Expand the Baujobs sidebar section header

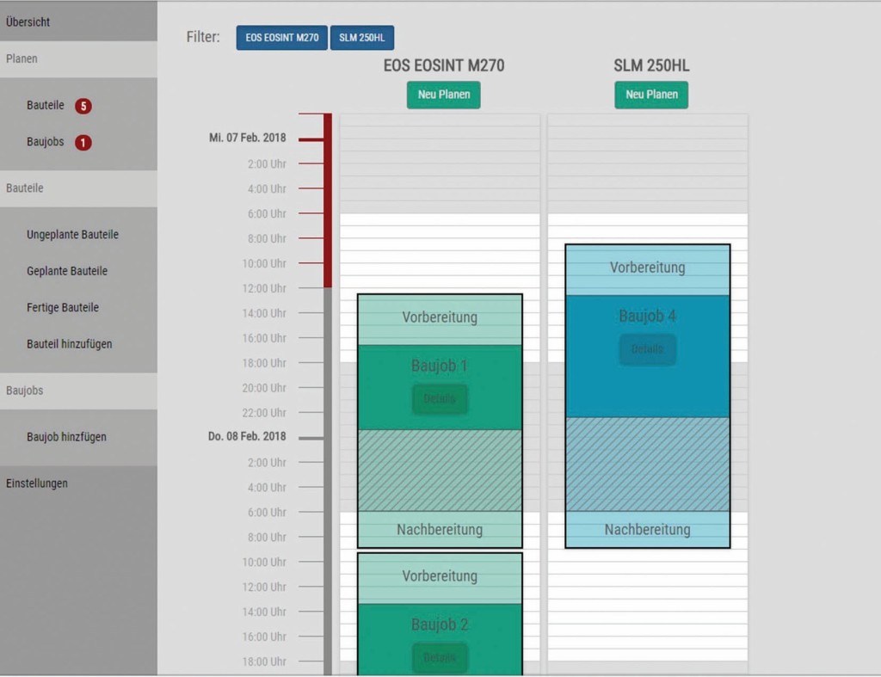coord(25,391)
